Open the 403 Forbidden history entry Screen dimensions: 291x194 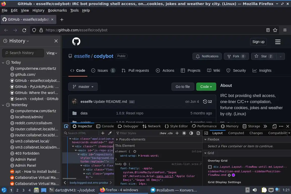(27, 153)
